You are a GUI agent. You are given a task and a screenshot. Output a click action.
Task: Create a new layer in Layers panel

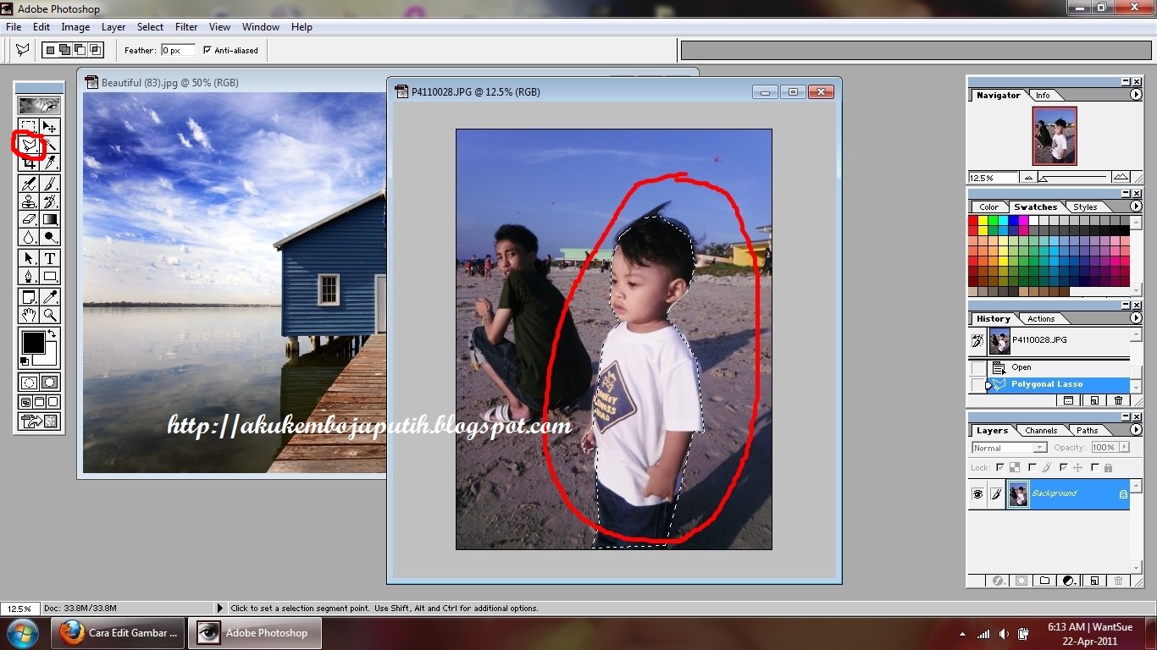click(1094, 581)
